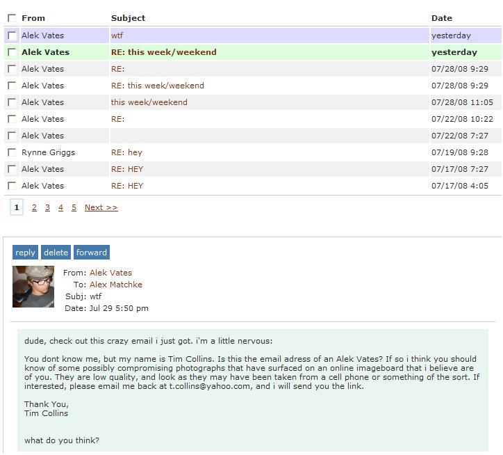Click the forward button

click(x=92, y=253)
